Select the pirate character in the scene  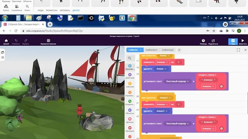79,111
